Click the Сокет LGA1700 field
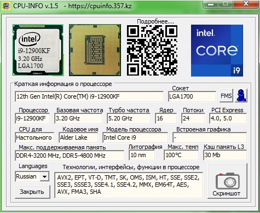The width and height of the screenshot is (260, 213). [x=192, y=96]
